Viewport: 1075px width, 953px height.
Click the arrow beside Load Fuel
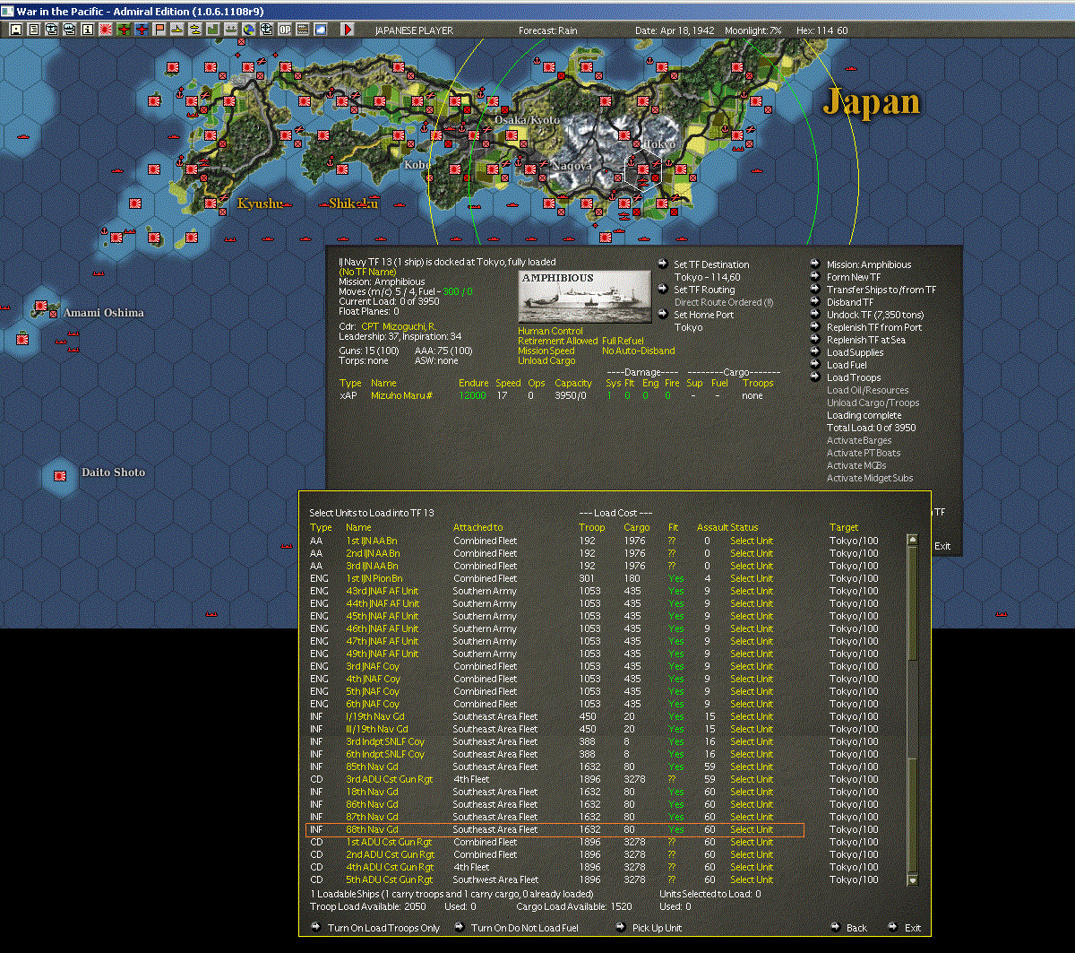tap(815, 364)
